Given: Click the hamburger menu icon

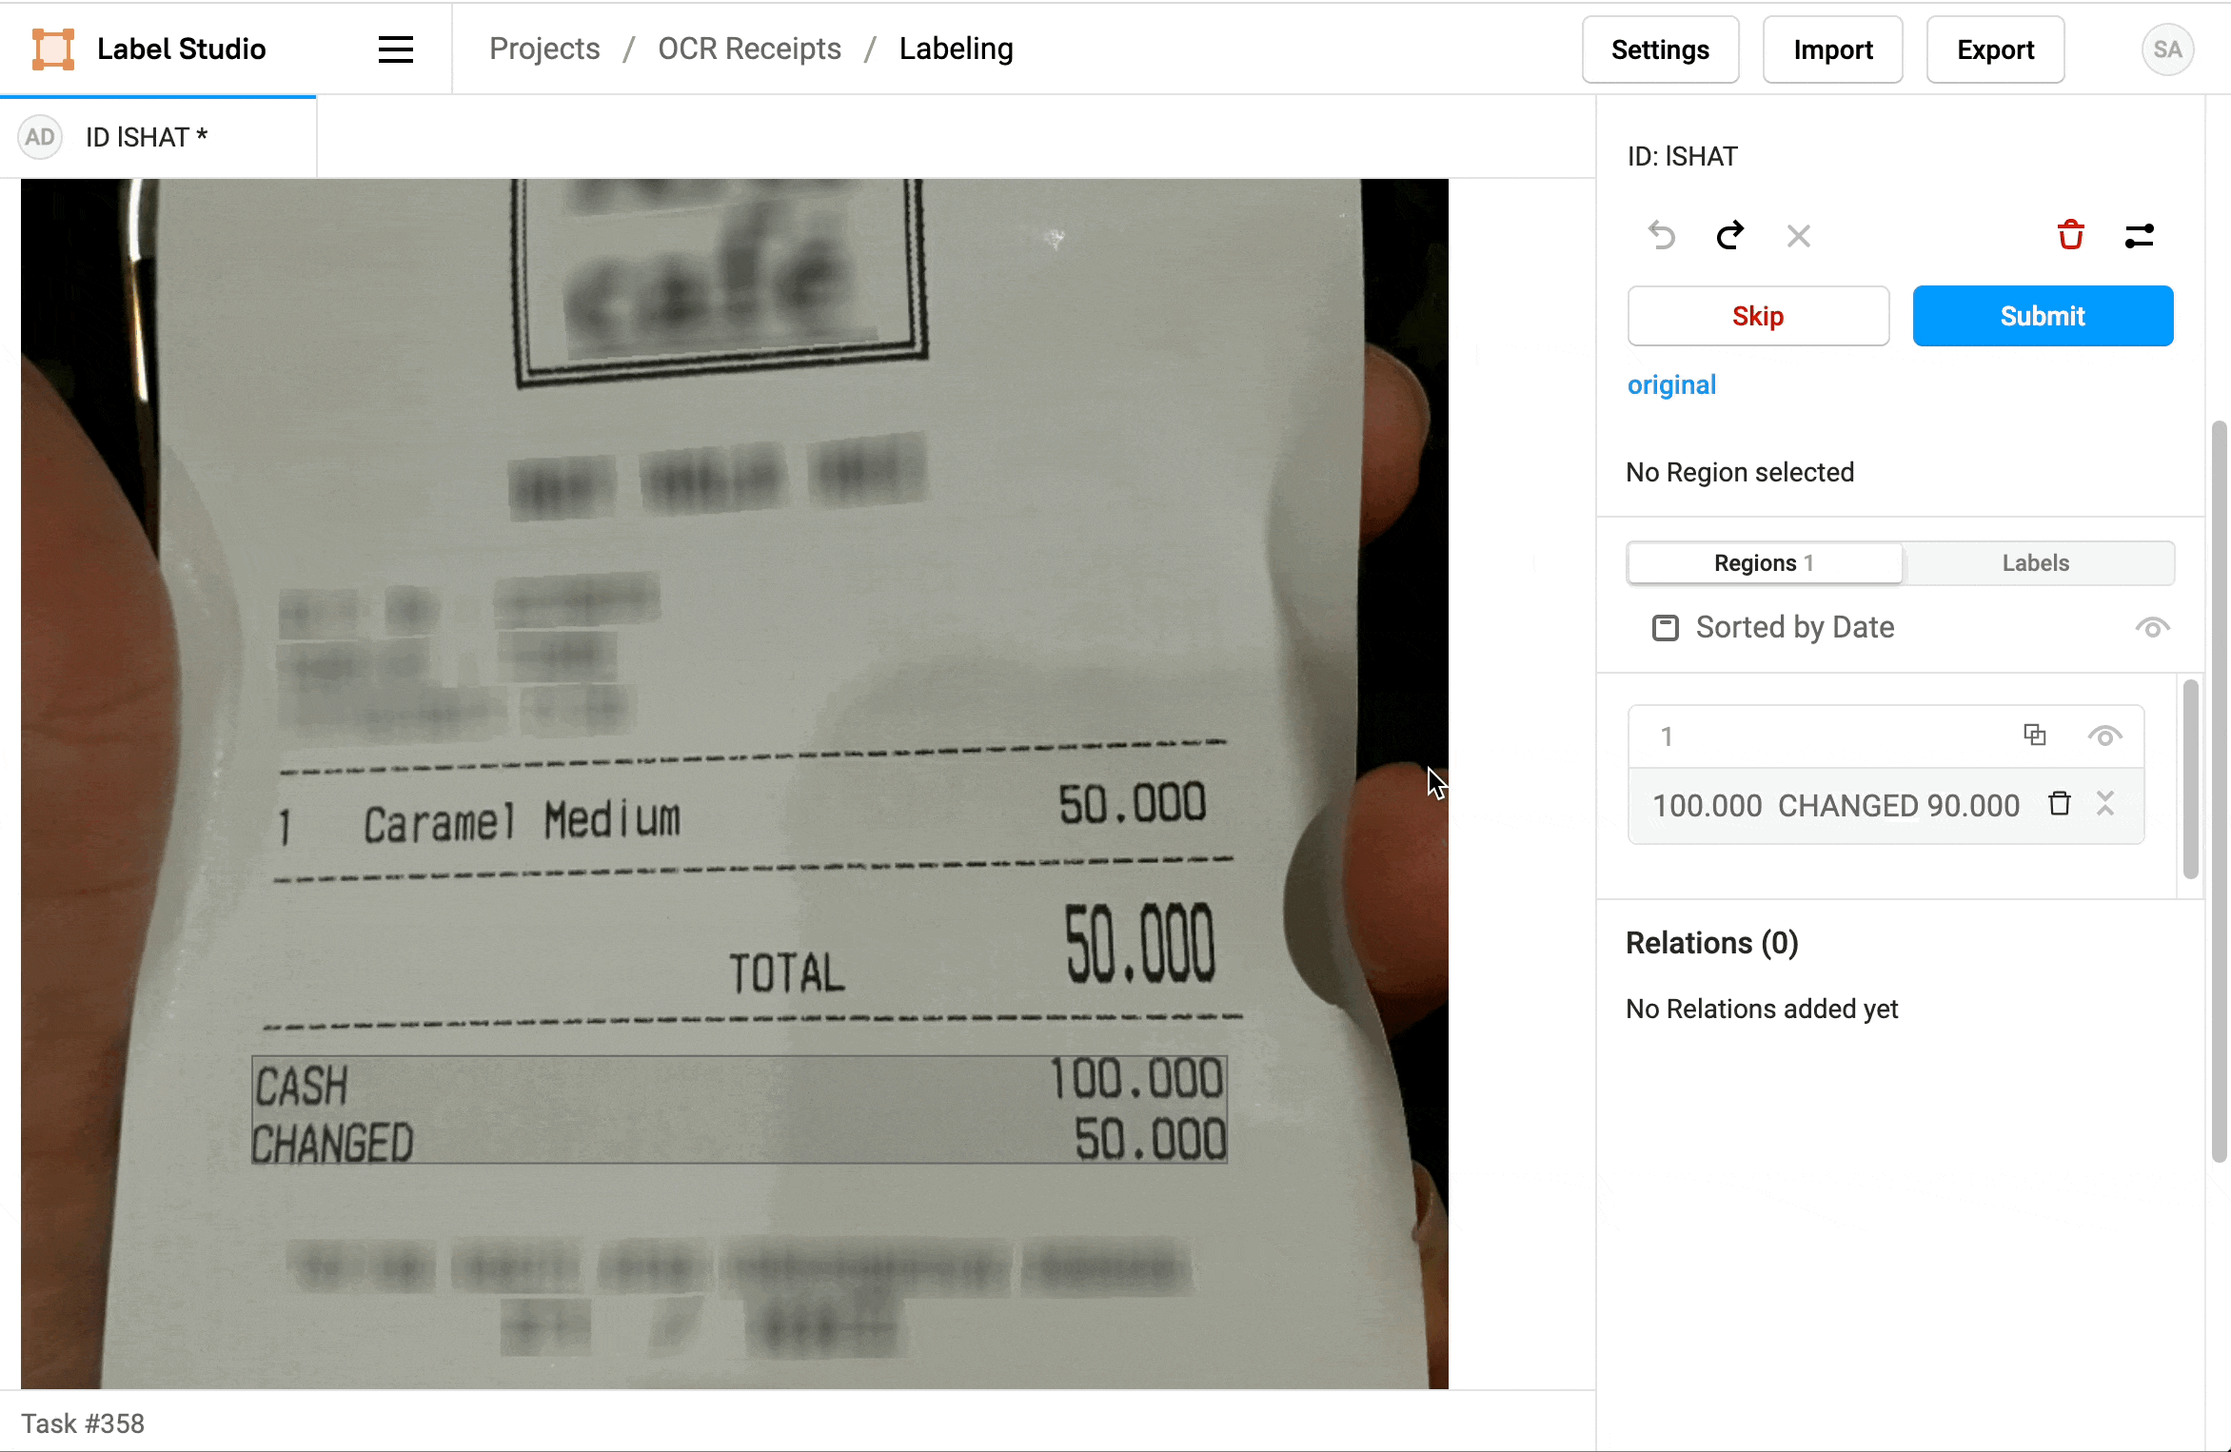Looking at the screenshot, I should 393,49.
